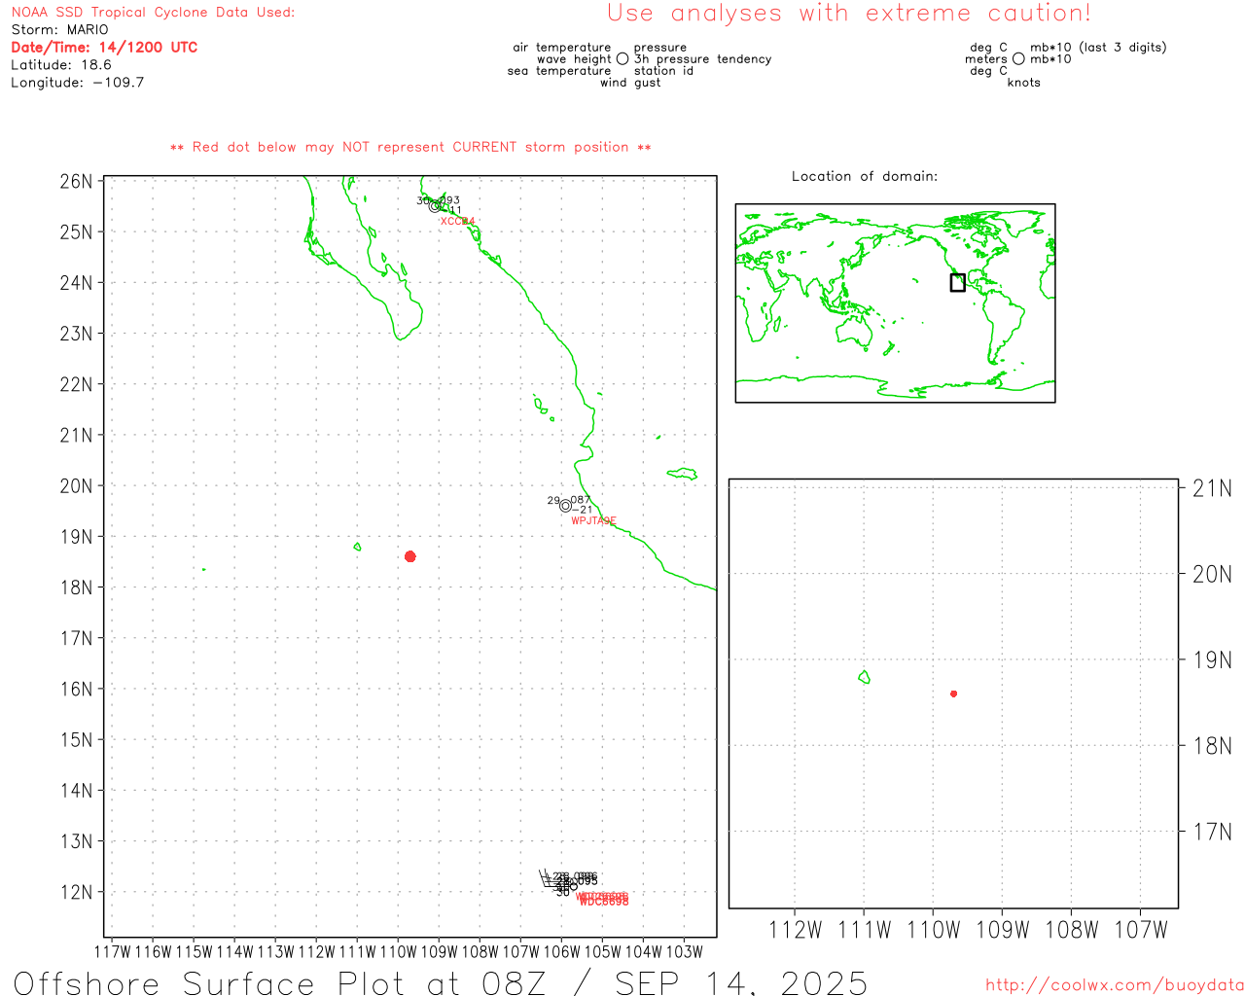The height and width of the screenshot is (996, 1245).
Task: Click the 110W label on main map axis
Action: (x=399, y=952)
